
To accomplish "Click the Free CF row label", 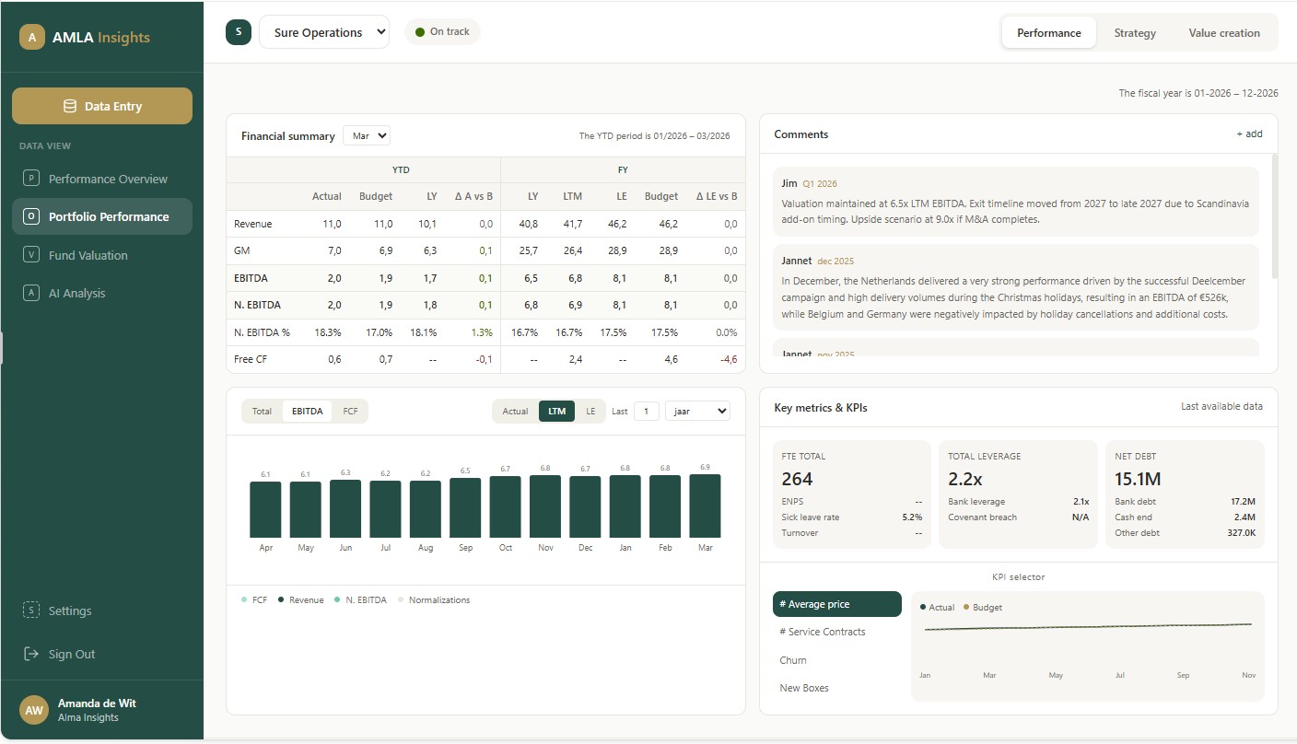I will (x=250, y=359).
